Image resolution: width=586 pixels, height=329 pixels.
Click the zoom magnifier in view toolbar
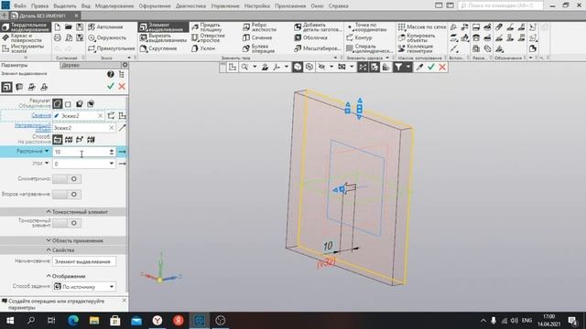[244, 67]
